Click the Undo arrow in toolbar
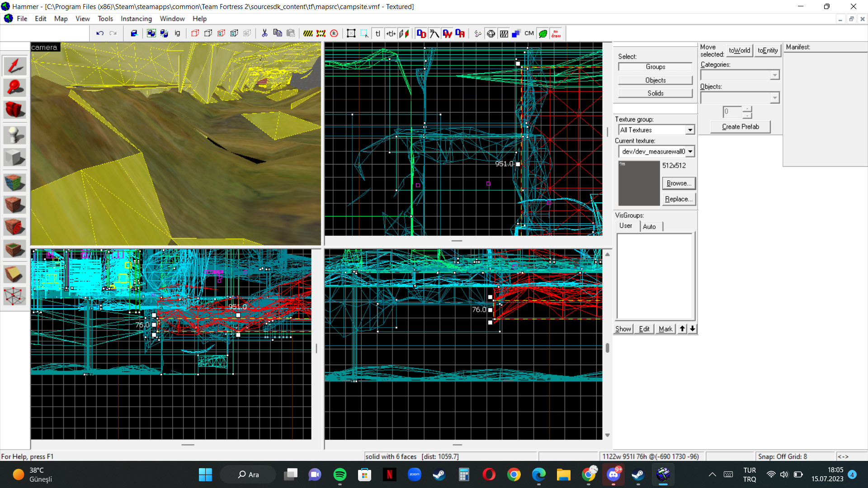 coord(100,33)
